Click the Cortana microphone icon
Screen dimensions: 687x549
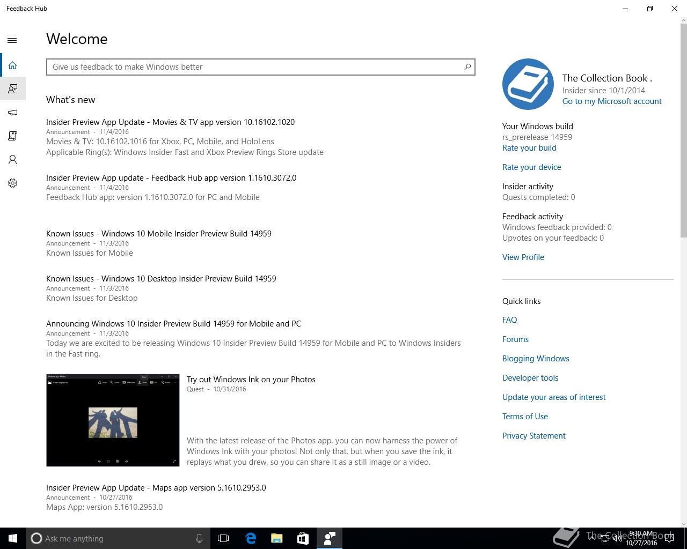point(199,538)
